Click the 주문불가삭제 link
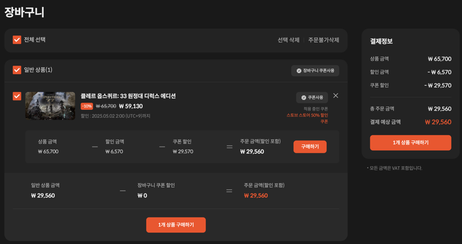The image size is (462, 244). coord(323,40)
